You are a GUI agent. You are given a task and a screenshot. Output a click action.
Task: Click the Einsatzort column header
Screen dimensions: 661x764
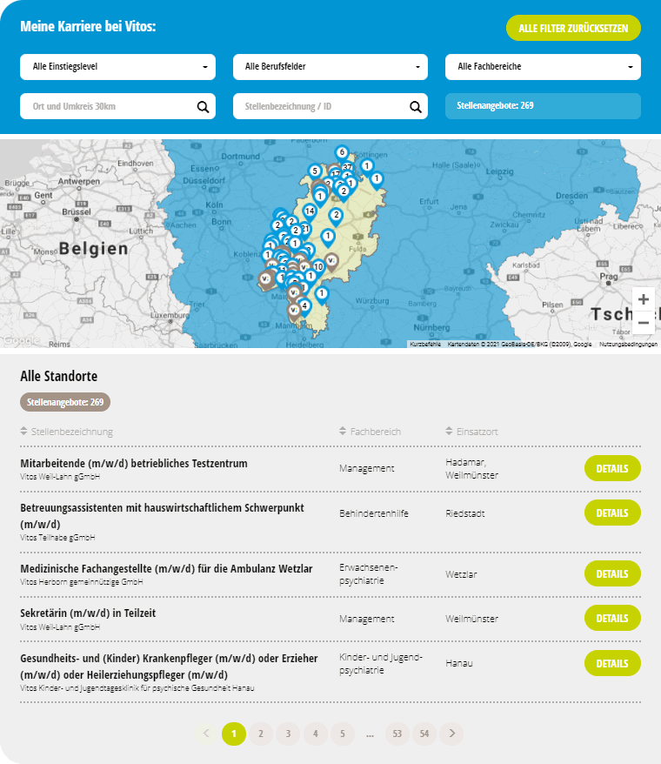[x=477, y=432]
